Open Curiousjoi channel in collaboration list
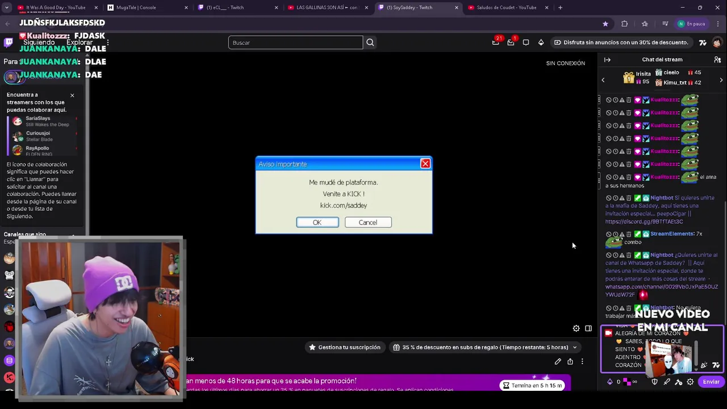This screenshot has width=727, height=409. click(x=43, y=136)
